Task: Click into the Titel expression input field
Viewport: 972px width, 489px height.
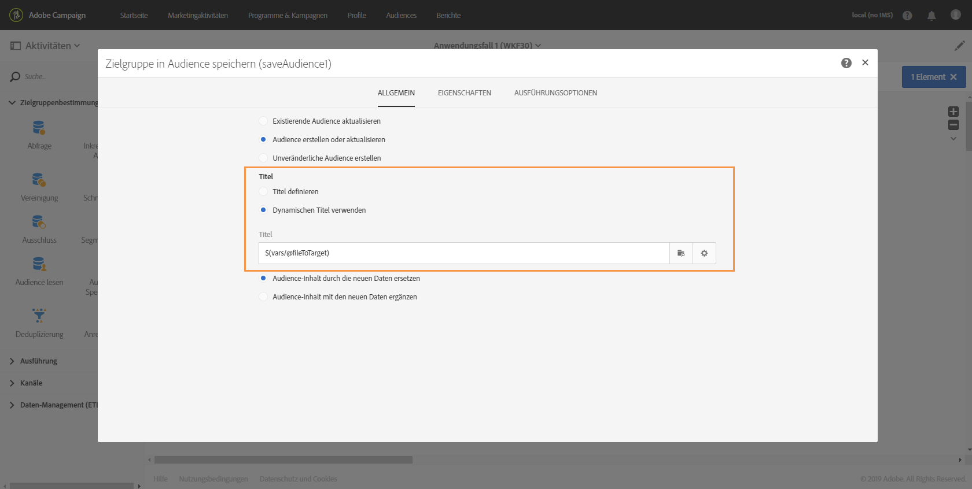Action: coord(464,253)
